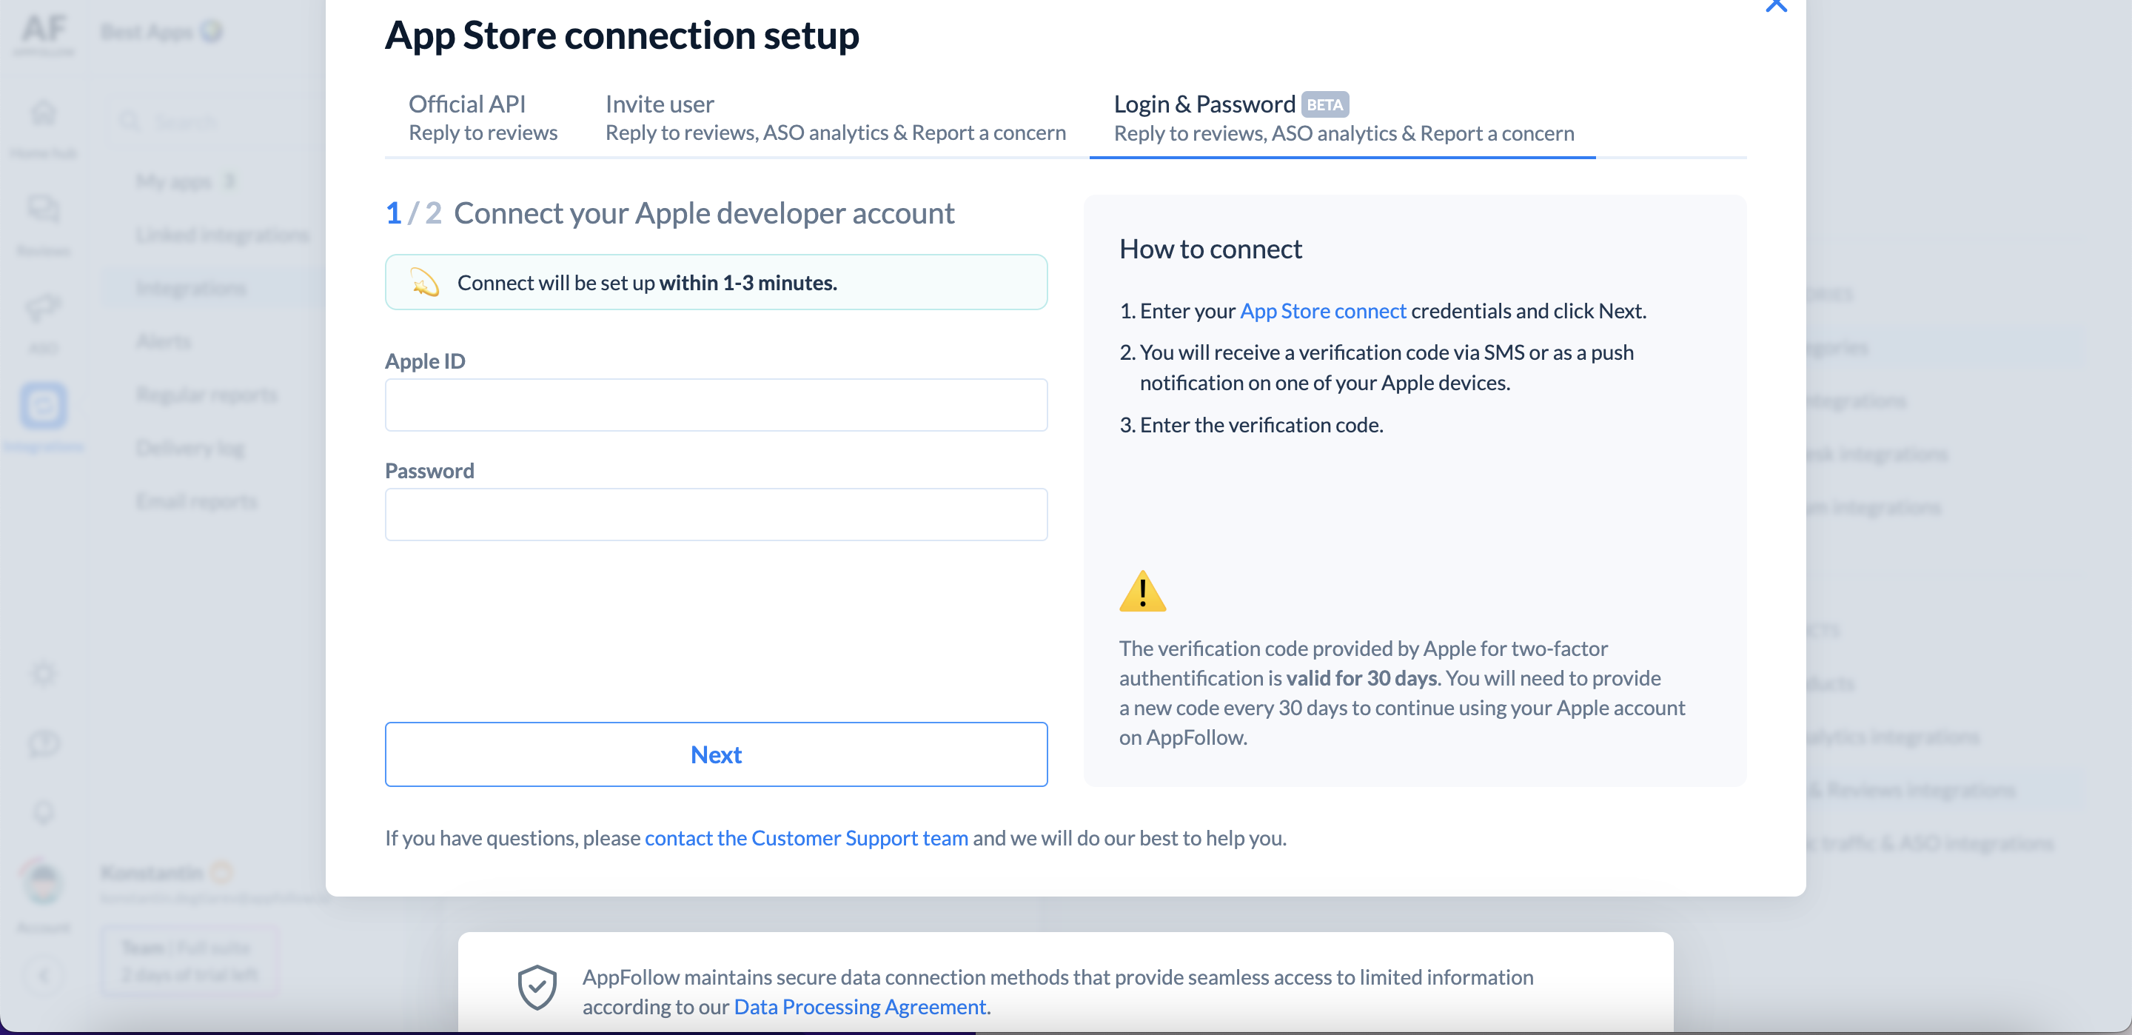Image resolution: width=2132 pixels, height=1035 pixels.
Task: Click the 'Enter the verification code.' step
Action: pyautogui.click(x=1261, y=425)
